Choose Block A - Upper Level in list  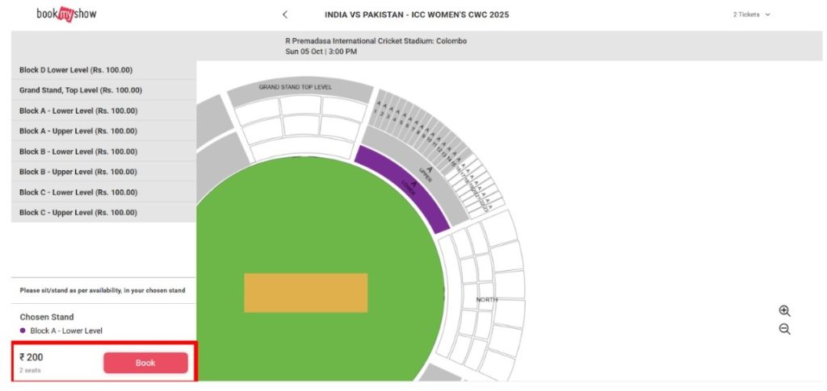[104, 131]
